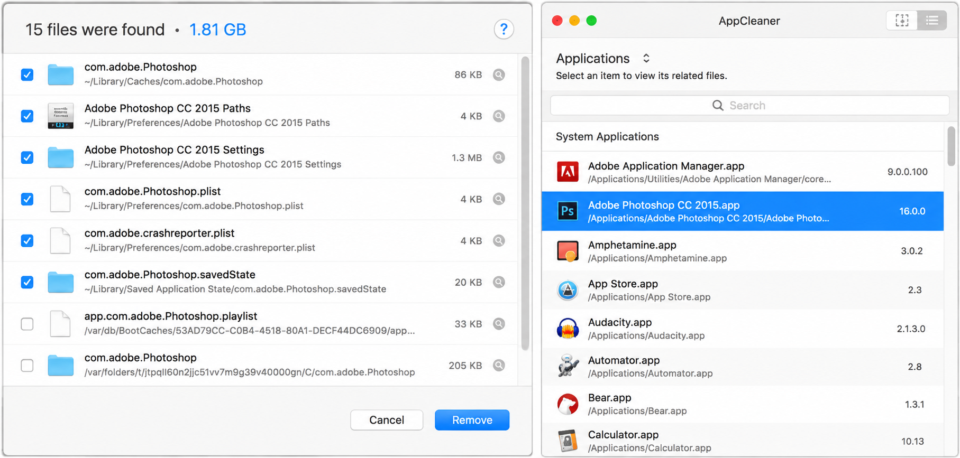Click Adobe Application Manager app icon
This screenshot has width=960, height=458.
568,172
